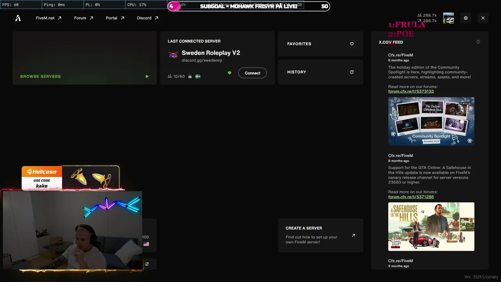Open the Discord link
This screenshot has height=282, width=501.
148,18
